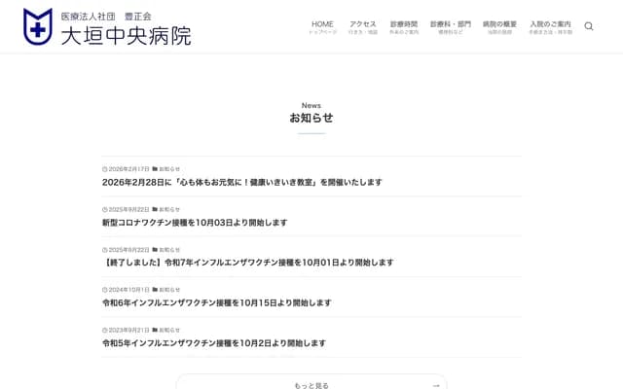Viewport: 623px width, 389px height.
Task: Go to the アクセス navigation item
Action: click(x=362, y=26)
